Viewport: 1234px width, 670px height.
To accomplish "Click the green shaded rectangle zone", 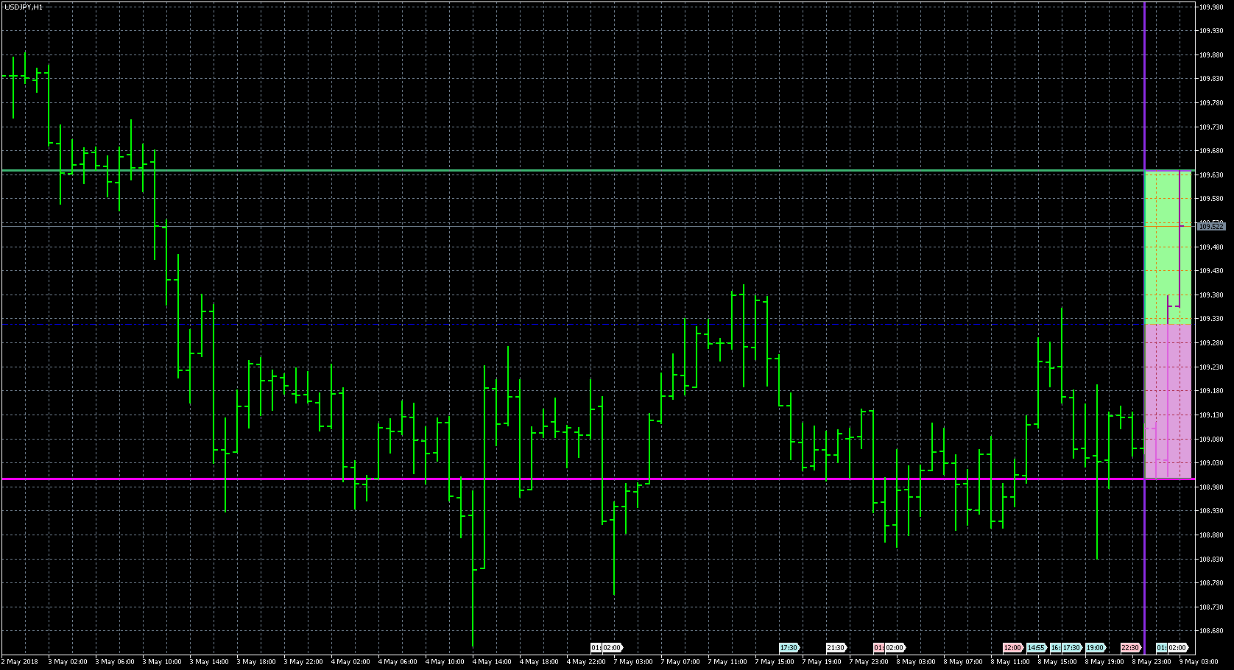I will pyautogui.click(x=1168, y=247).
